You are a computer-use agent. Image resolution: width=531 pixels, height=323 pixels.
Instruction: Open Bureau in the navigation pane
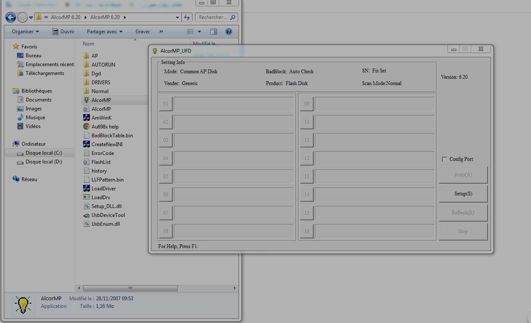coord(33,56)
